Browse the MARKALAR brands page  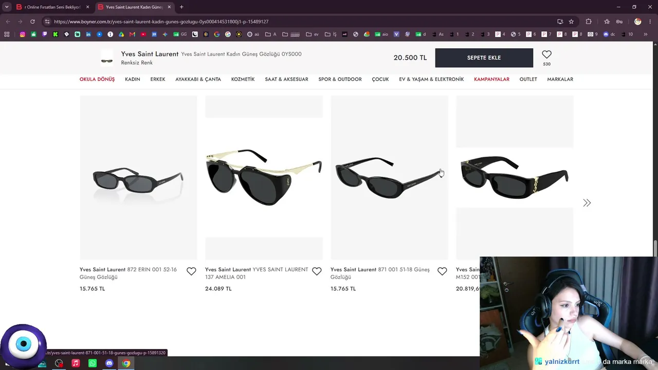[560, 79]
